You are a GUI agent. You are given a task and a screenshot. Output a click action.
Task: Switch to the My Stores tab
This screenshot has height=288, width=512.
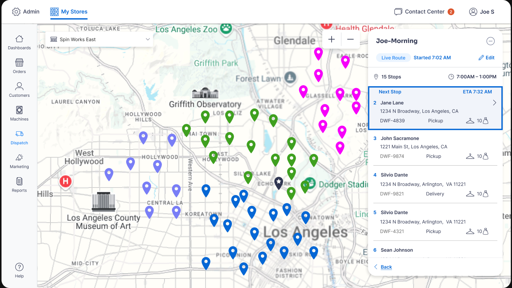[x=69, y=12]
